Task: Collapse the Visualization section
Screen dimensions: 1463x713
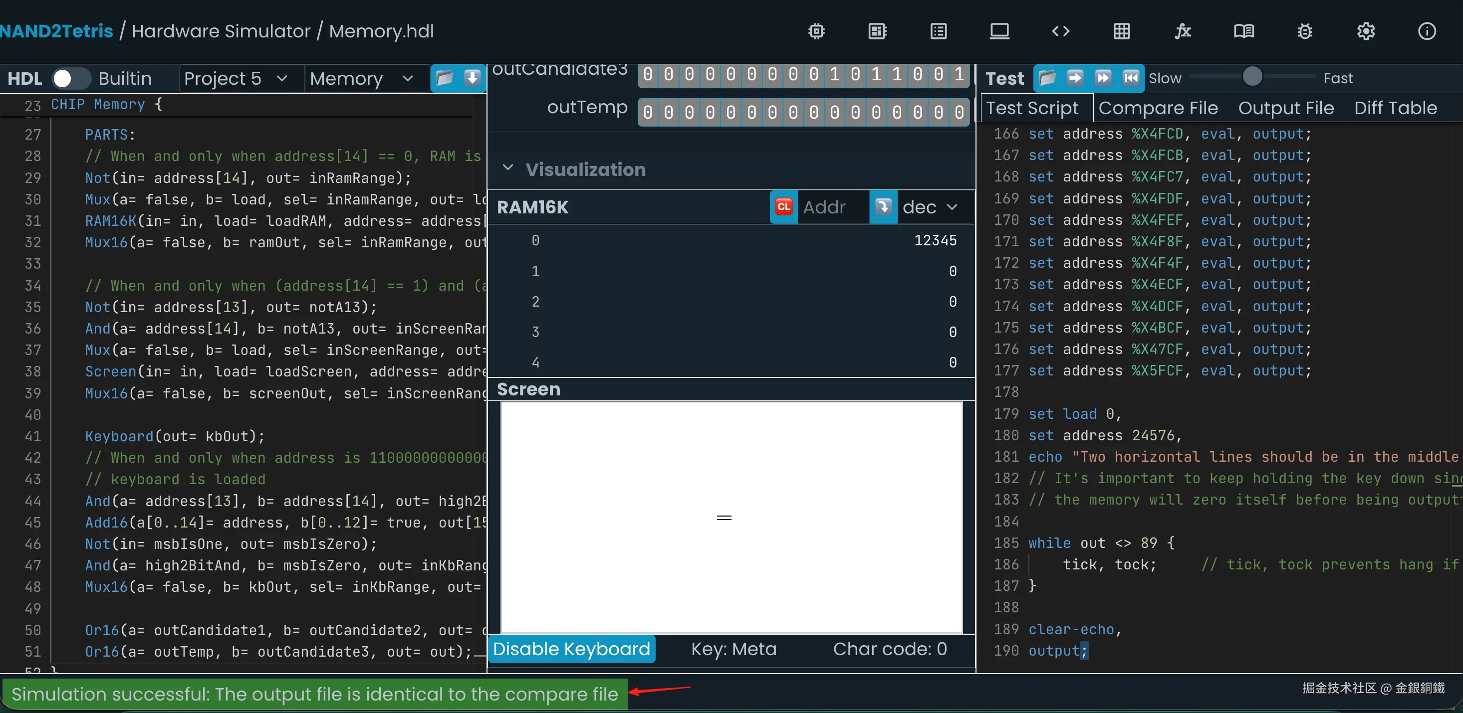Action: (508, 169)
